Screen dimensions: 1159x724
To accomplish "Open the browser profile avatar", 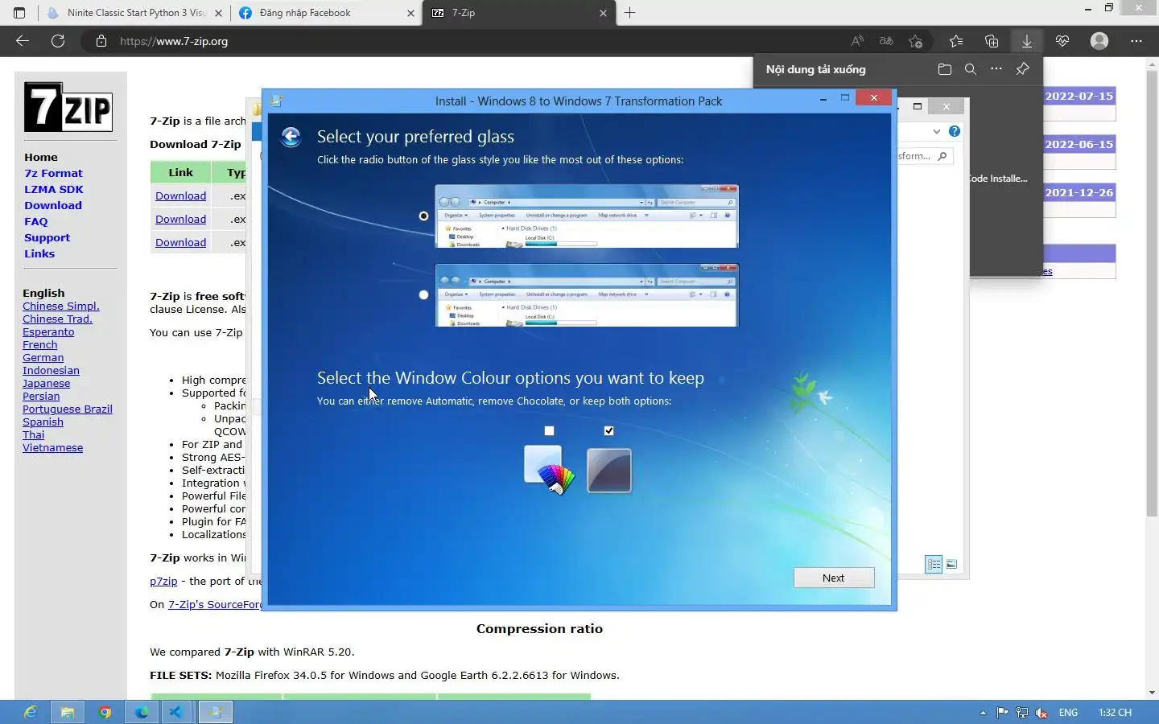I will [1099, 41].
